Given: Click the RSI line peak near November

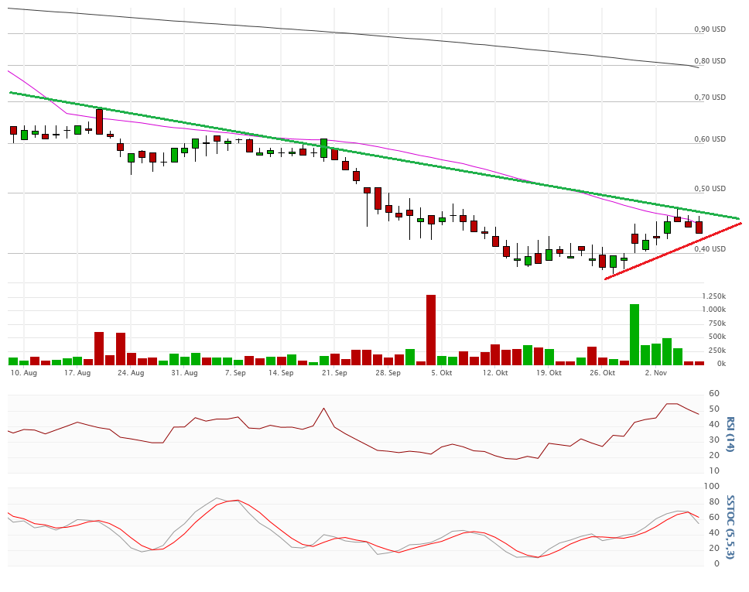Looking at the screenshot, I should [x=672, y=404].
